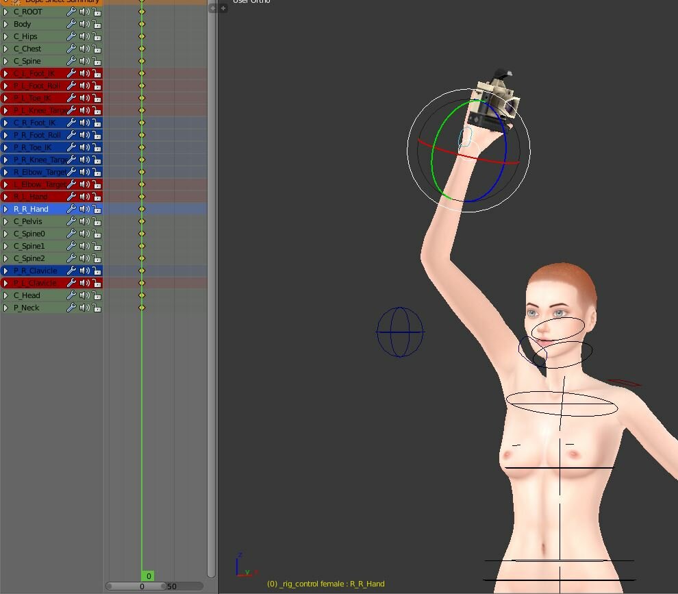This screenshot has height=594, width=678.
Task: Mute the Body channel speaker icon
Action: pos(84,24)
